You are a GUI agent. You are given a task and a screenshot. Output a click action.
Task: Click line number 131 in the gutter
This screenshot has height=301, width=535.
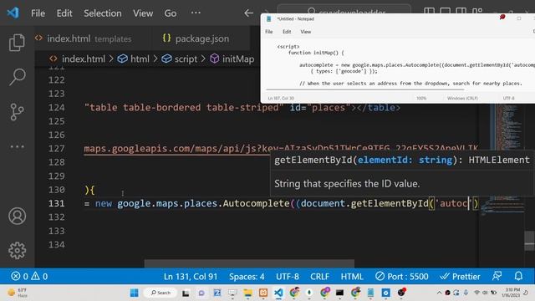click(x=56, y=203)
